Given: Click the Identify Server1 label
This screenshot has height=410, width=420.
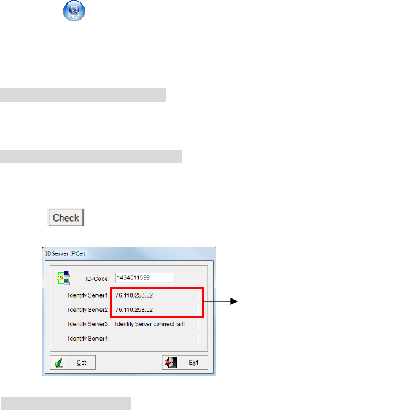Looking at the screenshot, I should [x=88, y=295].
